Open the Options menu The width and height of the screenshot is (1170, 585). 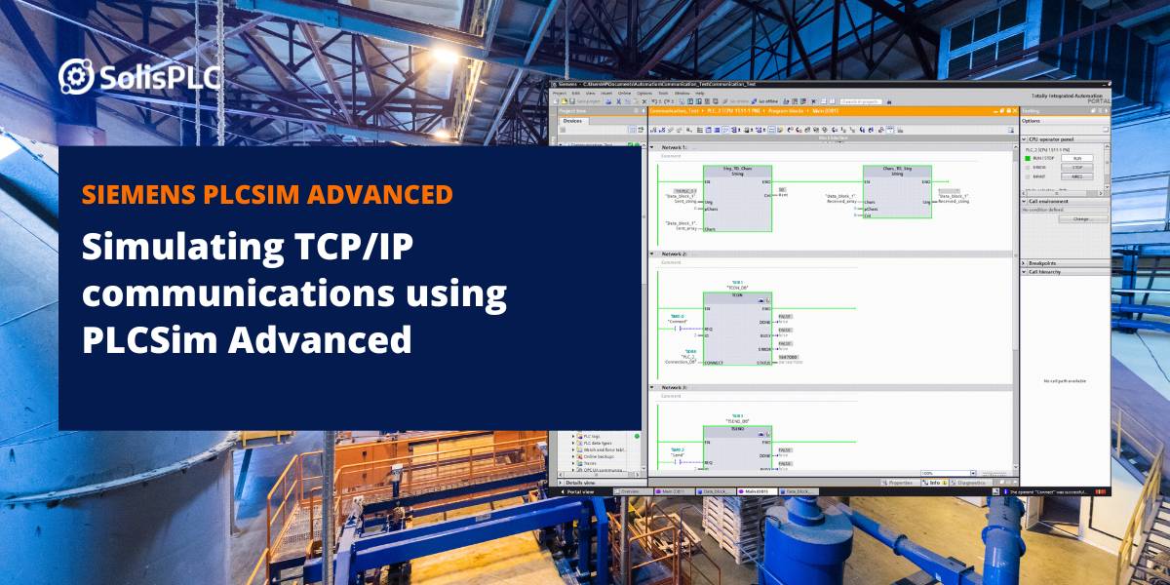coord(644,94)
